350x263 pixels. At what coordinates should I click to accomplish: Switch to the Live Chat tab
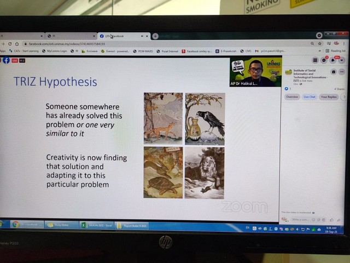[x=310, y=97]
